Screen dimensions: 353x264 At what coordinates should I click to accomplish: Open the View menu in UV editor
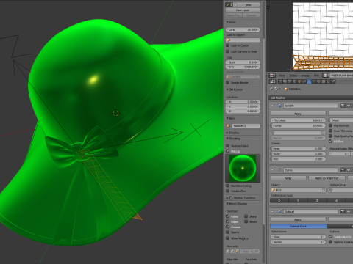[x=282, y=76]
